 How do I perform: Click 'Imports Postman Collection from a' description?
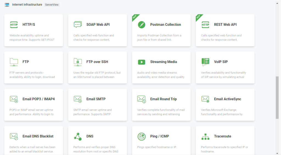pyautogui.click(x=159, y=36)
